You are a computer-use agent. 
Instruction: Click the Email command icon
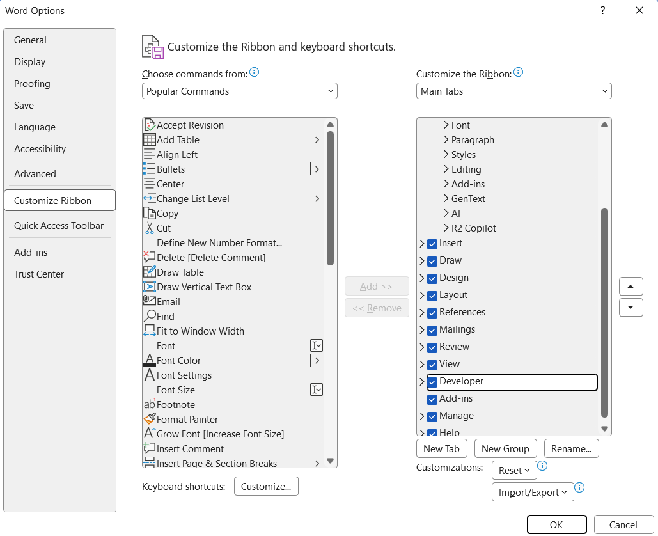(x=150, y=301)
